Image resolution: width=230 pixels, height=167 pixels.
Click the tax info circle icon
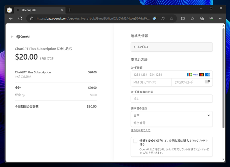(23, 95)
